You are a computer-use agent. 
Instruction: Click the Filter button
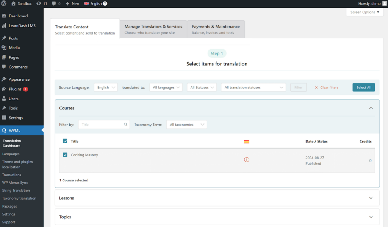click(x=298, y=87)
